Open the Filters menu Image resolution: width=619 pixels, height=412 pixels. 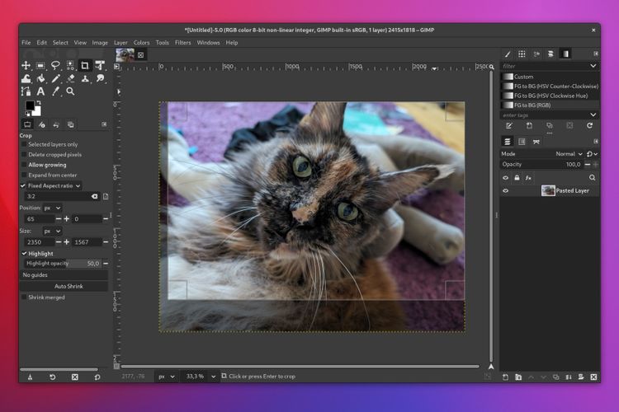pyautogui.click(x=182, y=42)
